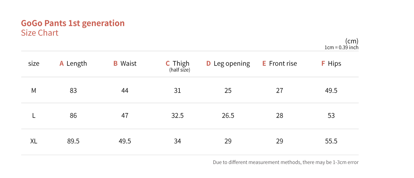This screenshot has width=414, height=178.
Task: Click the Thigh value 32.5 for size L
Action: (x=177, y=116)
